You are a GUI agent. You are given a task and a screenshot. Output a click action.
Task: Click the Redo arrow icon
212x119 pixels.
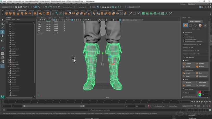26,7
